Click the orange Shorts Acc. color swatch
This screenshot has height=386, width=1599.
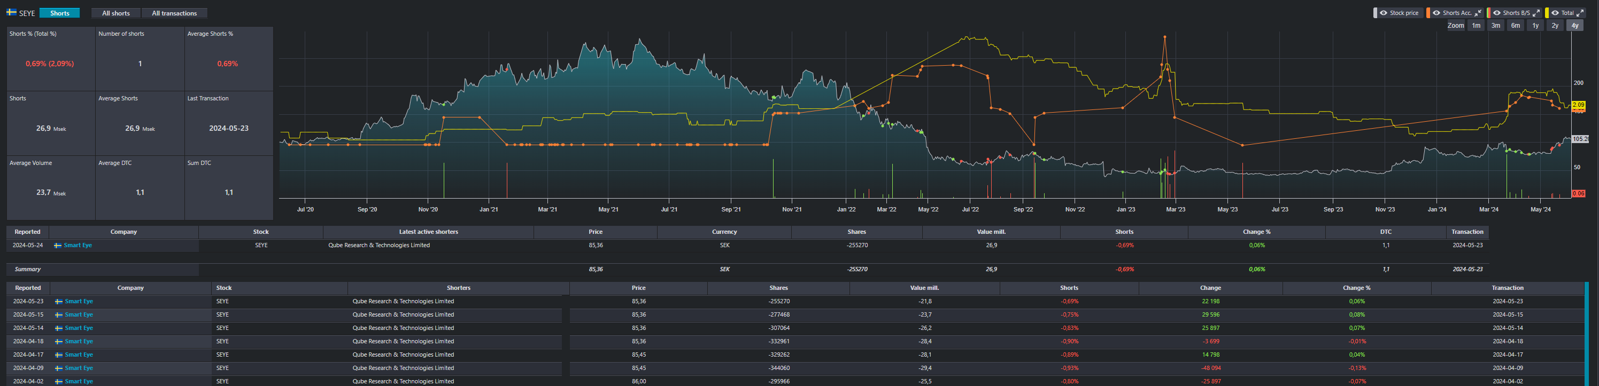[x=1428, y=13]
